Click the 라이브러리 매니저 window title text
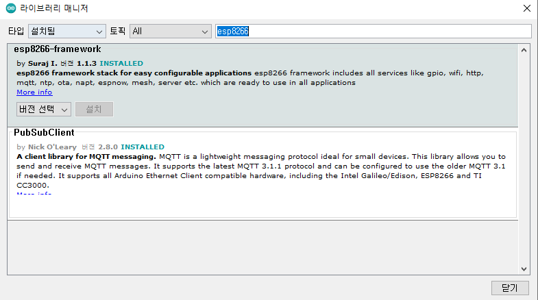Viewport: 538px width, 300px height. pos(54,8)
